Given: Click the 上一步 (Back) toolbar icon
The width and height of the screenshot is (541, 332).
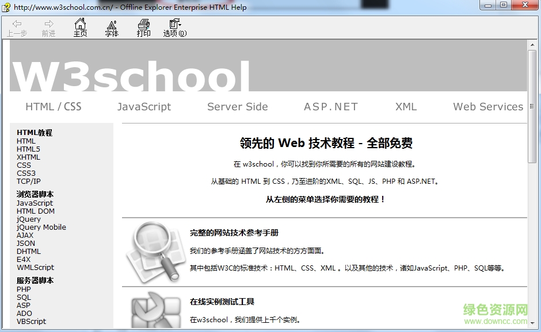Looking at the screenshot, I should (x=17, y=27).
